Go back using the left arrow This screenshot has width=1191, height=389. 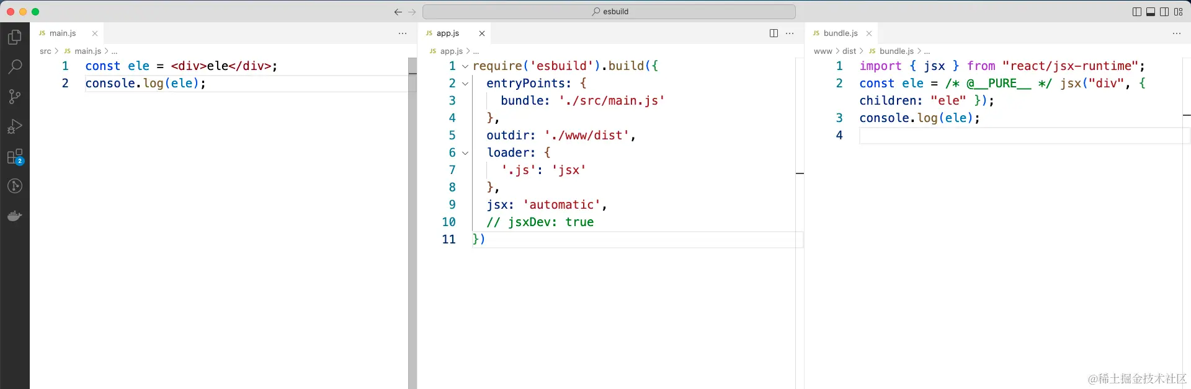[x=398, y=12]
